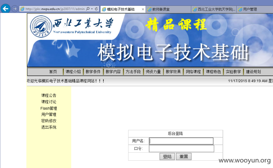This screenshot has width=273, height=168.
Task: Close the 模拟电子技术基础 tab
Action: 143,9
